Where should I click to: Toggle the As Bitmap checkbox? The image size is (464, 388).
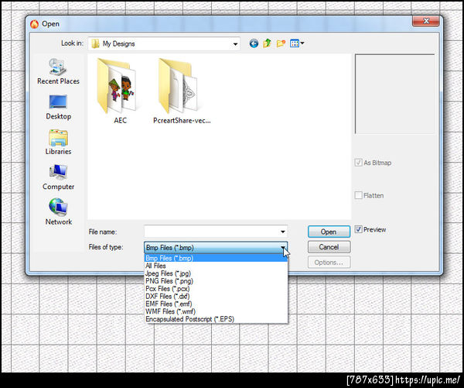coord(358,163)
